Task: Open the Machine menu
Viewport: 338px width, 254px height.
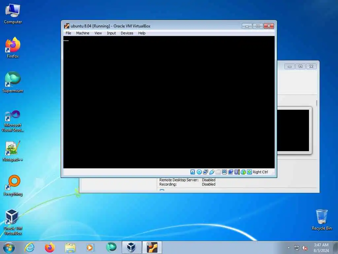Action: [83, 33]
